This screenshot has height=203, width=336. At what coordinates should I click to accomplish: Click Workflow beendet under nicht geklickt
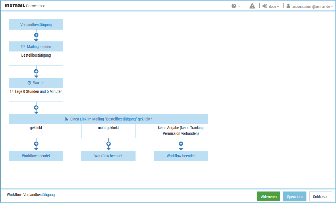click(x=109, y=156)
